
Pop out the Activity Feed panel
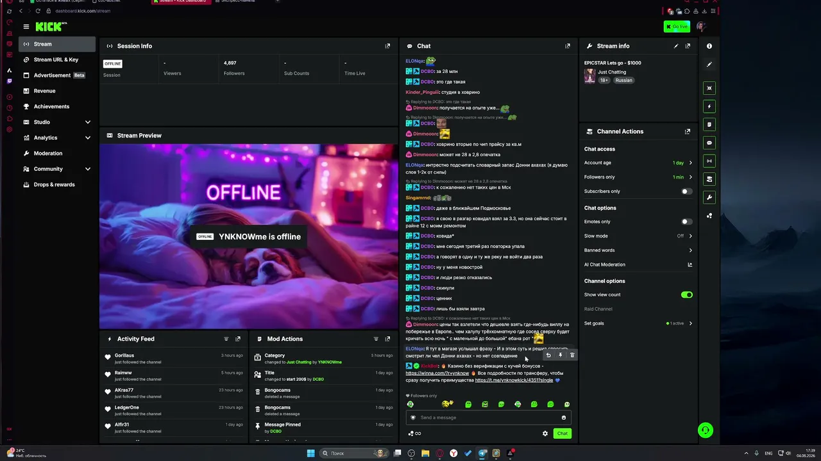pyautogui.click(x=238, y=339)
